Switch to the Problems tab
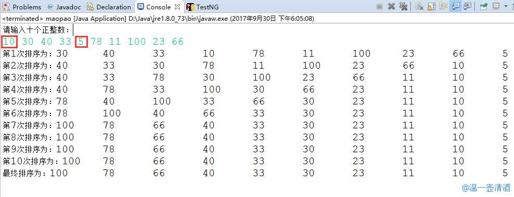Screen dimensions: 514x197 27,7
